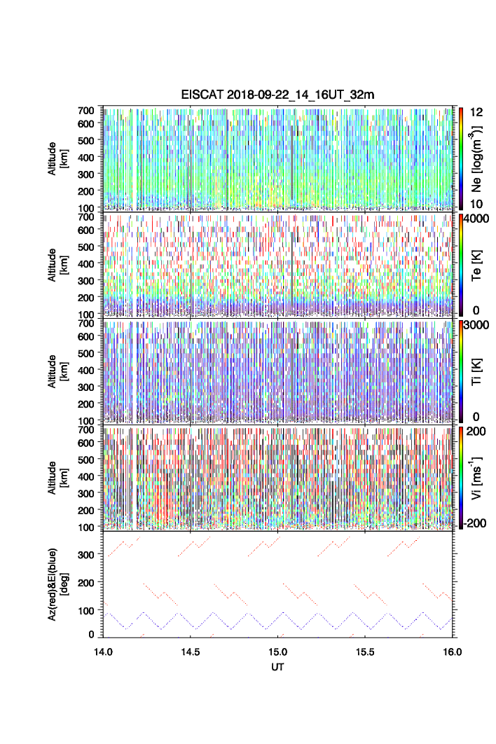The width and height of the screenshot is (496, 744).
Task: Click the 15.0 tick label on x-axis
Action: point(278,651)
